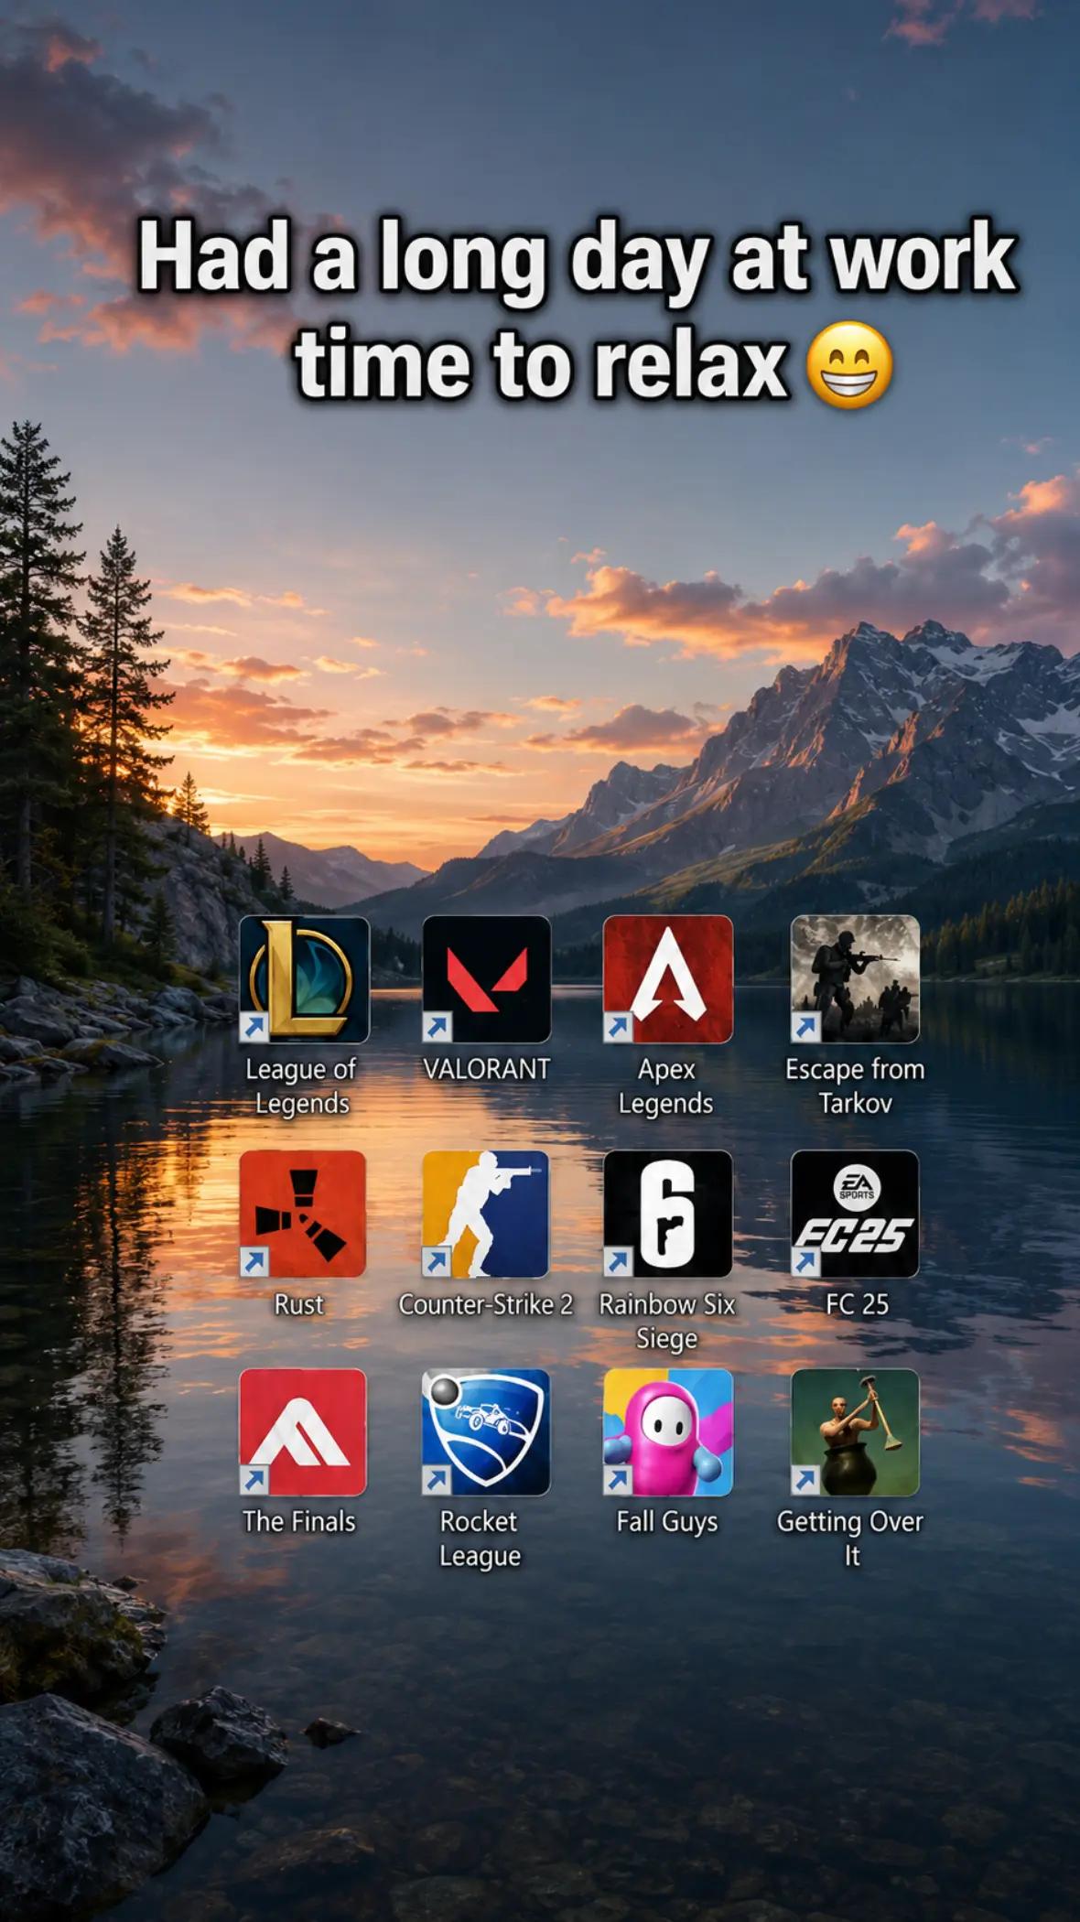Click the 'VALORANT' label text
1080x1922 pixels.
point(487,1069)
